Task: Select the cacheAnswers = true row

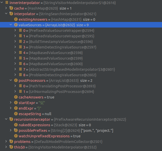Action: coord(81,97)
